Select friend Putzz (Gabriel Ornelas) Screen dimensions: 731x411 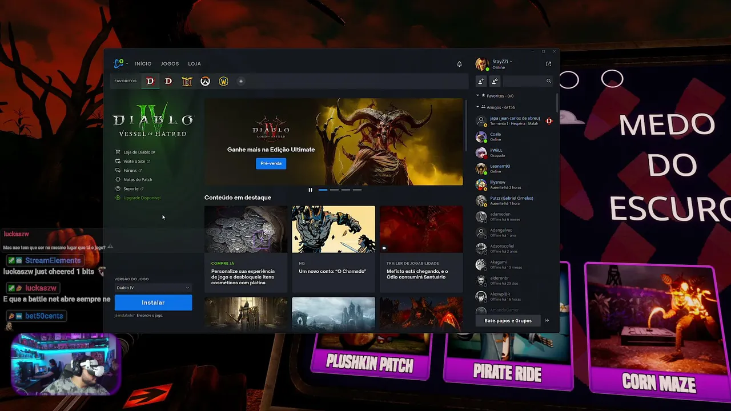click(515, 201)
